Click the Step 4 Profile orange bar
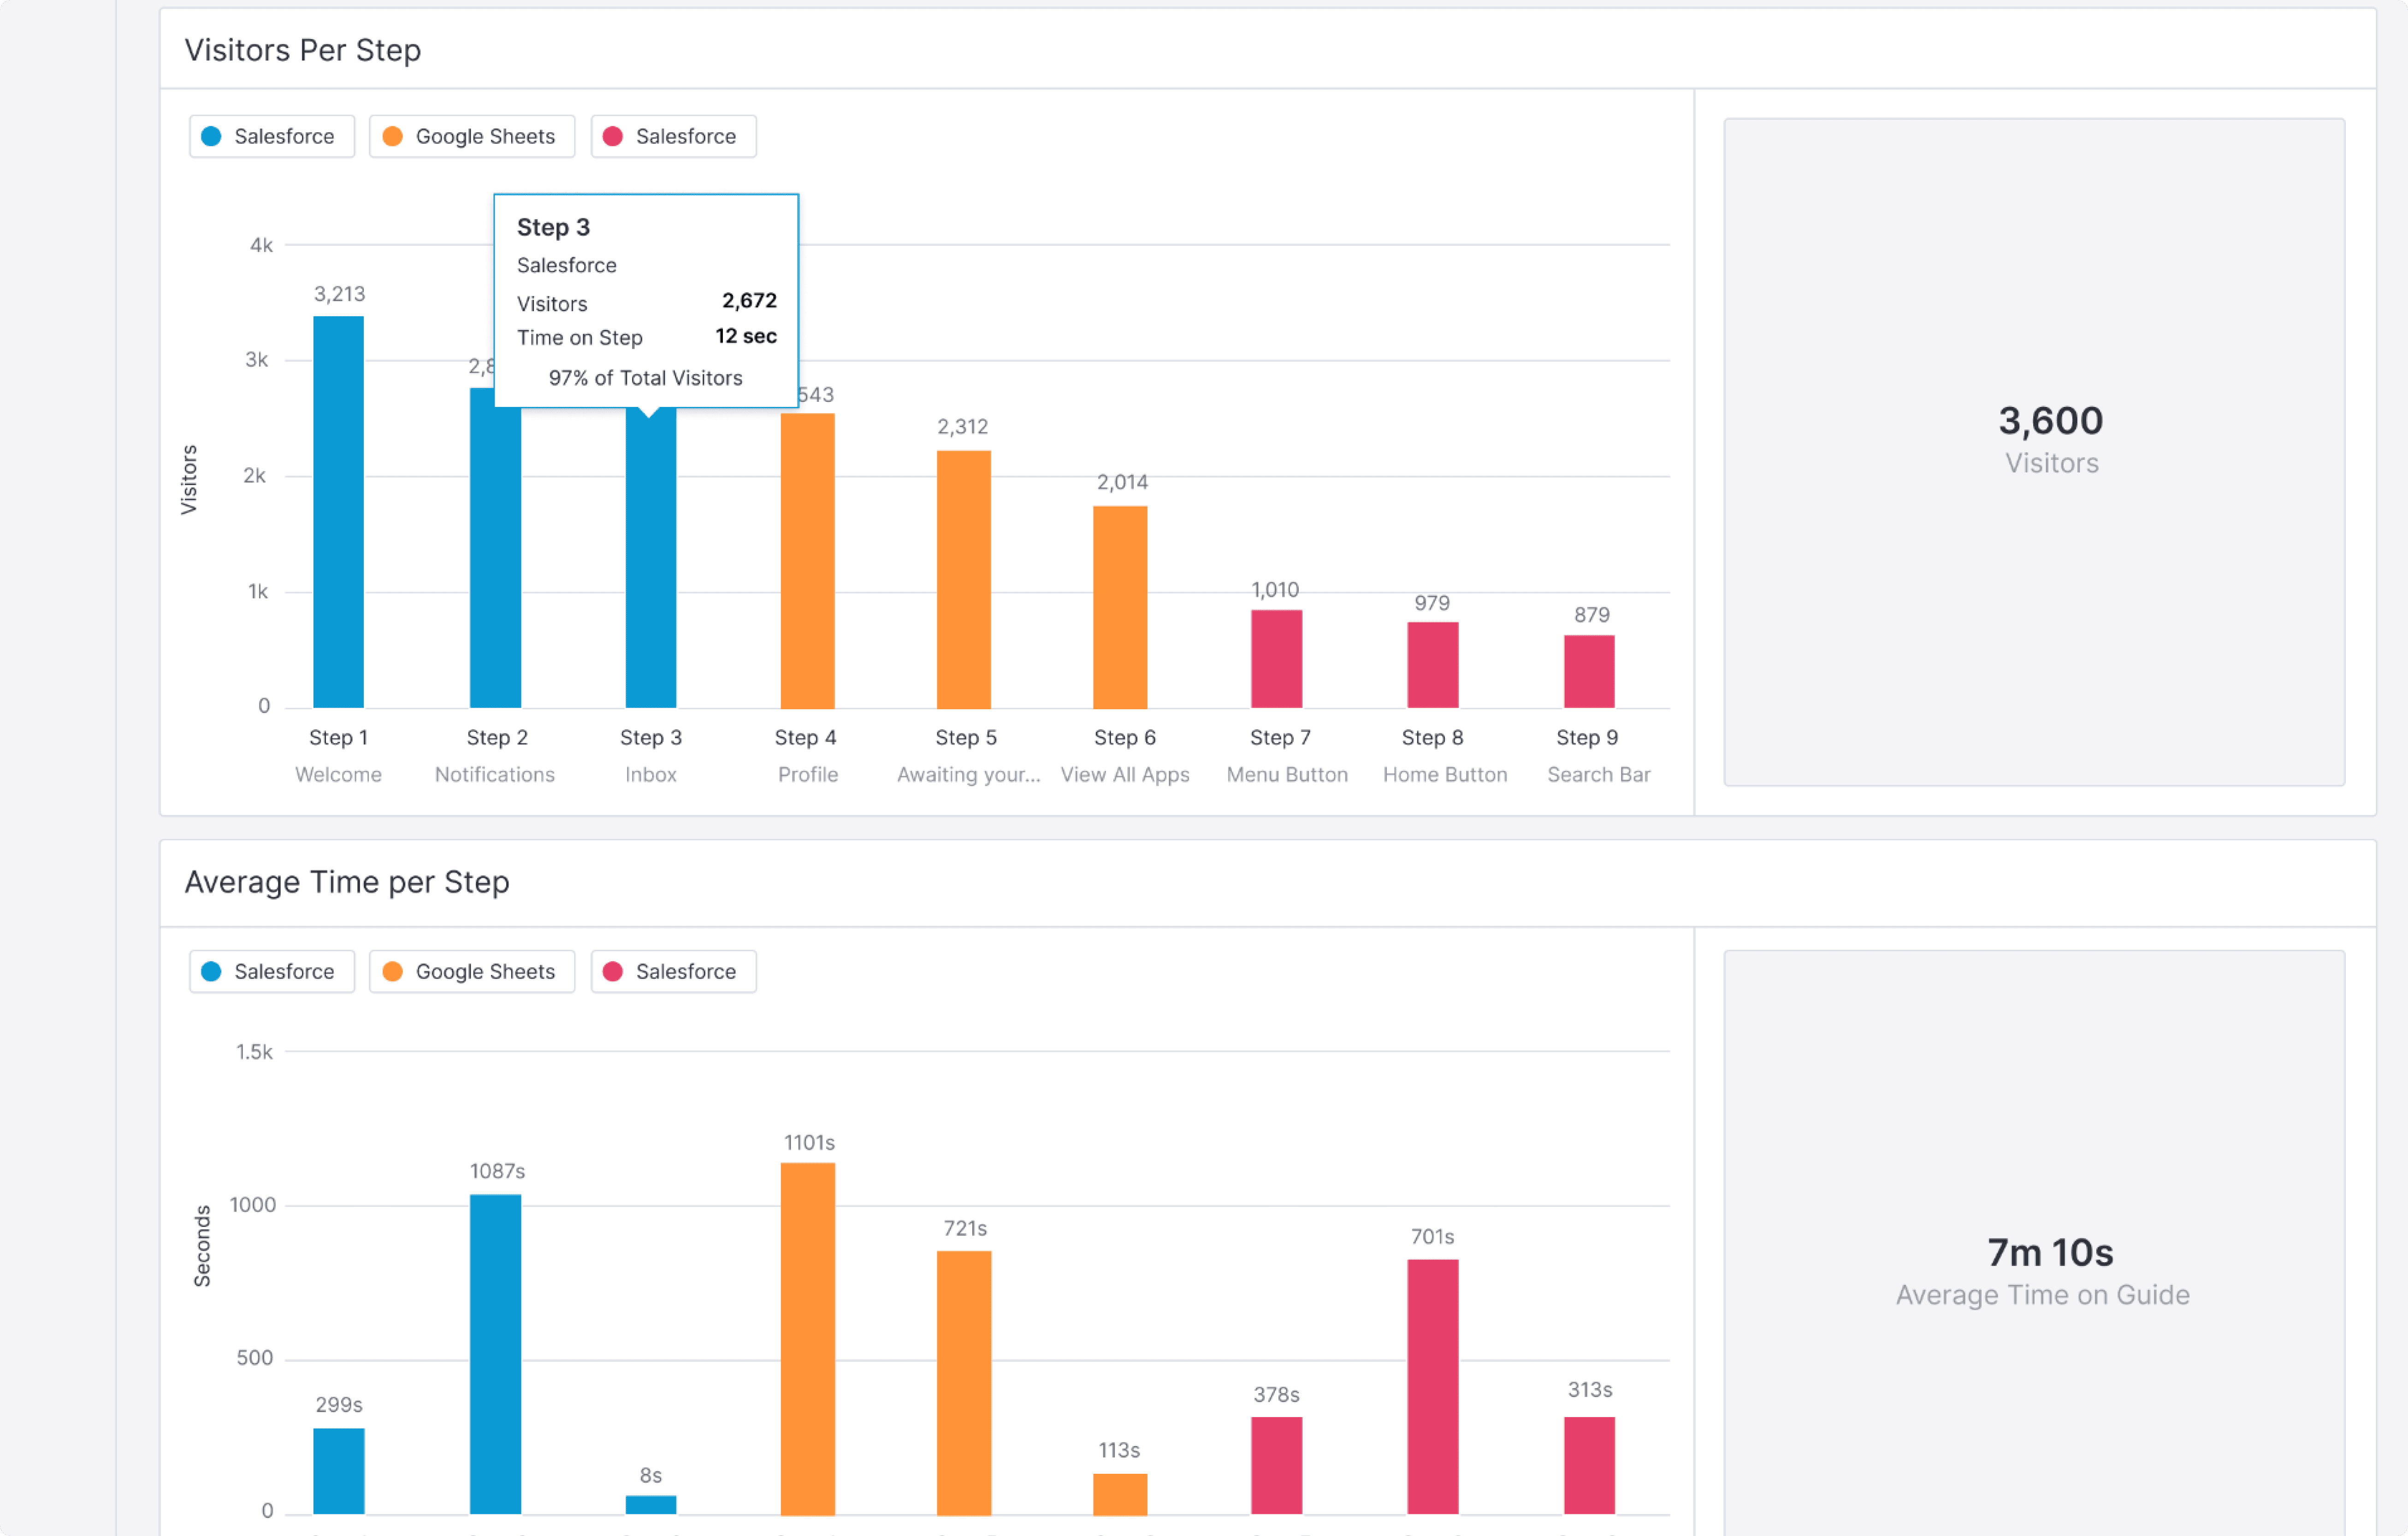 (807, 559)
